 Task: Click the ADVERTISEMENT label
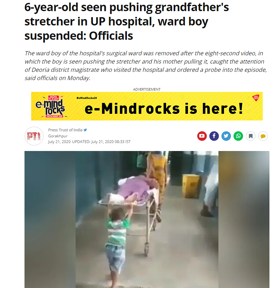point(147,89)
